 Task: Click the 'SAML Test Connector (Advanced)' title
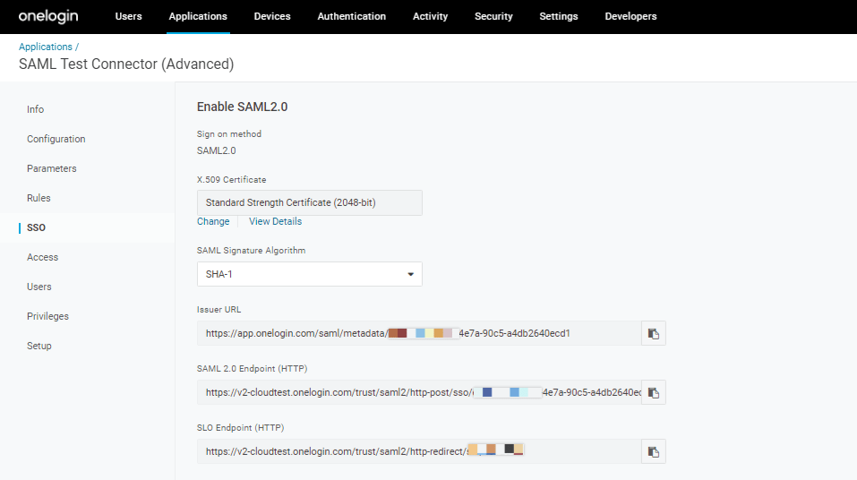[x=126, y=64]
